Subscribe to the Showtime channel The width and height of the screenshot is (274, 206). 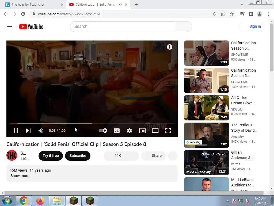78,156
